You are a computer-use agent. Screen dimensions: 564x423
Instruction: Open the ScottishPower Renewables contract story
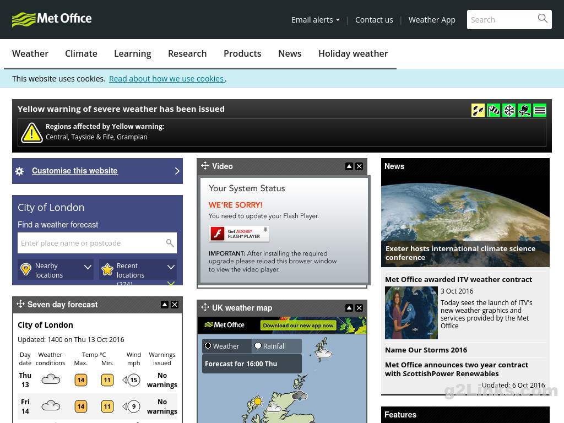point(457,369)
